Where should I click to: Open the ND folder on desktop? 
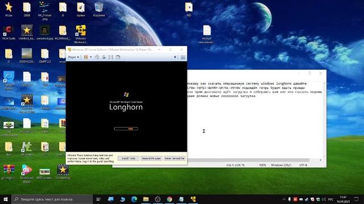pyautogui.click(x=189, y=9)
